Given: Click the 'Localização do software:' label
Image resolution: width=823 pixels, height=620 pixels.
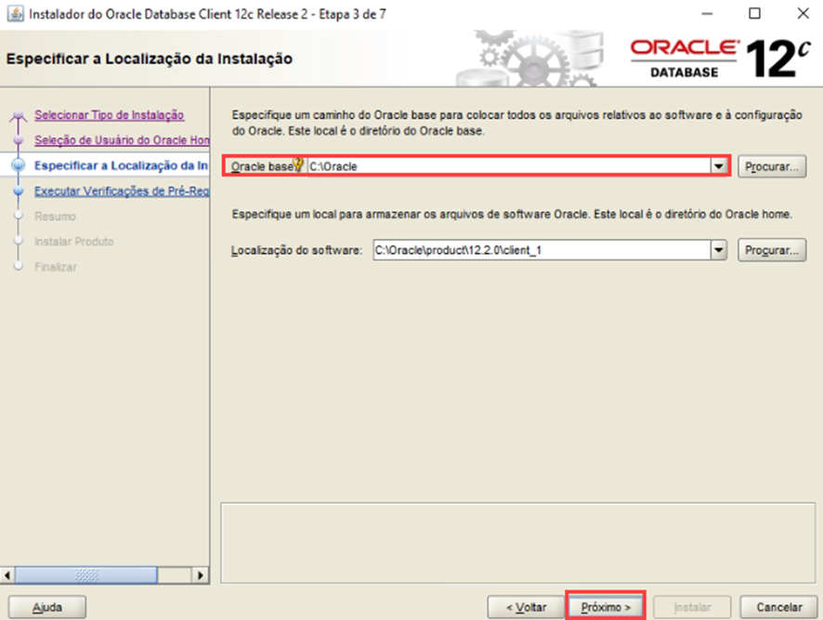Looking at the screenshot, I should click(x=296, y=251).
